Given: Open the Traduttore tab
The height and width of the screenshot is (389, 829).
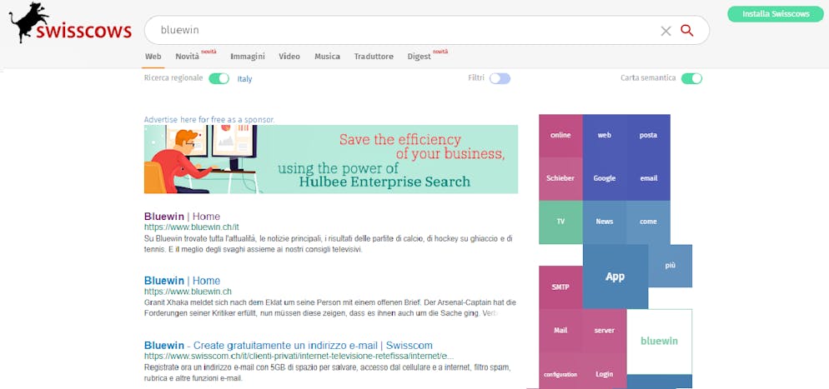Looking at the screenshot, I should pyautogui.click(x=374, y=57).
